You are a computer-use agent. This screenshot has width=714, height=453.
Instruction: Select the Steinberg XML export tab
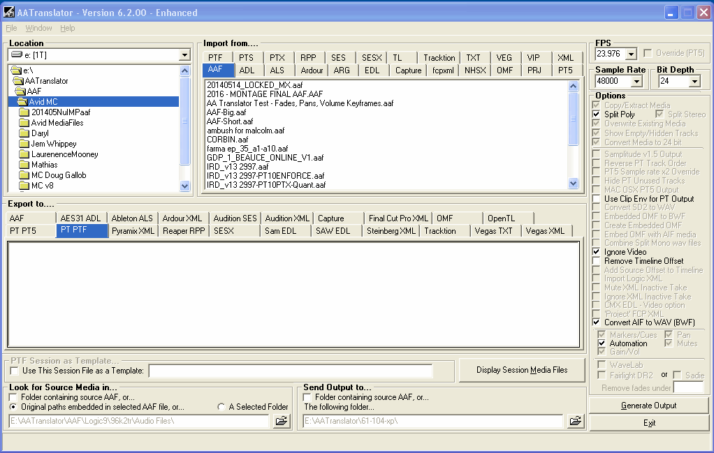pyautogui.click(x=391, y=231)
